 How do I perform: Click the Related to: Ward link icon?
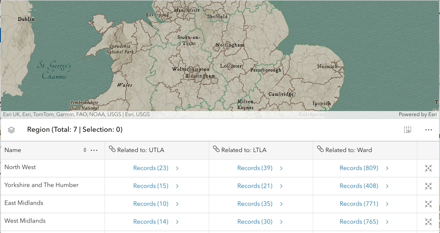(x=320, y=149)
